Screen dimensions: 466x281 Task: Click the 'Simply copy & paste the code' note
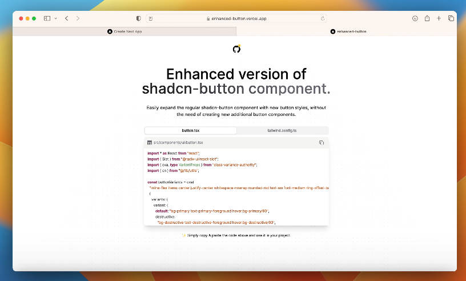pyautogui.click(x=236, y=235)
